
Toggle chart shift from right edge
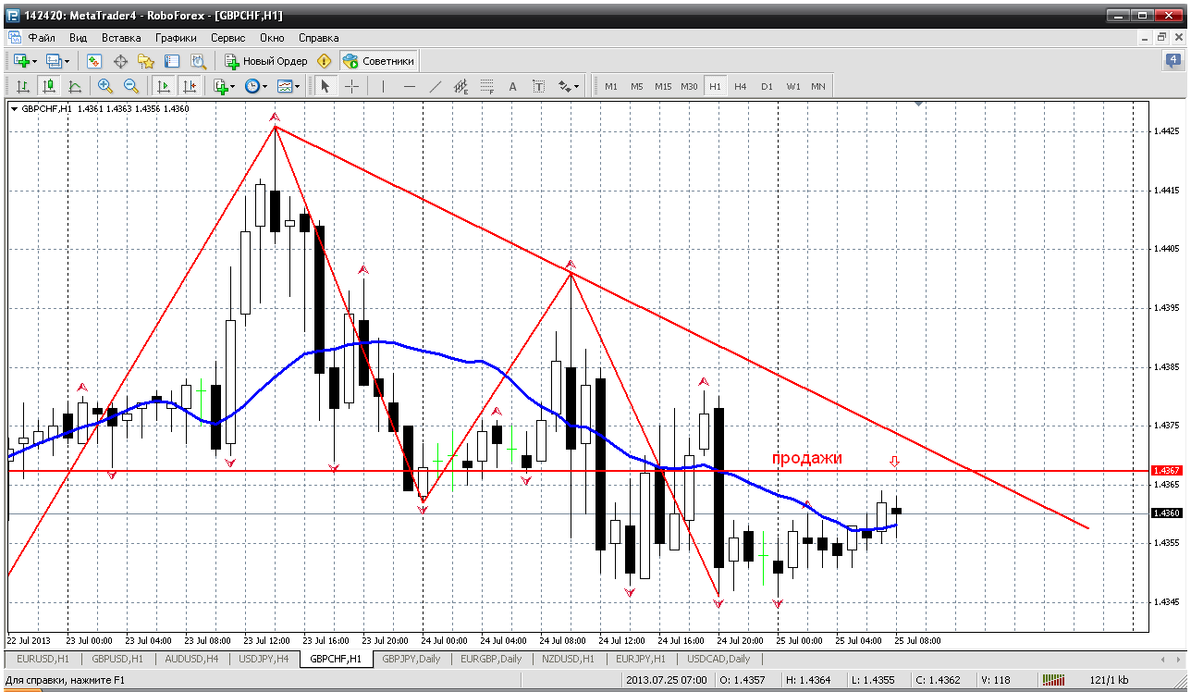(x=190, y=86)
